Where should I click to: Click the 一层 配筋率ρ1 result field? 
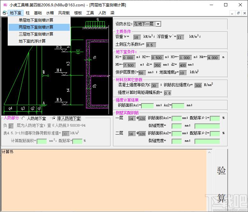click(x=215, y=118)
